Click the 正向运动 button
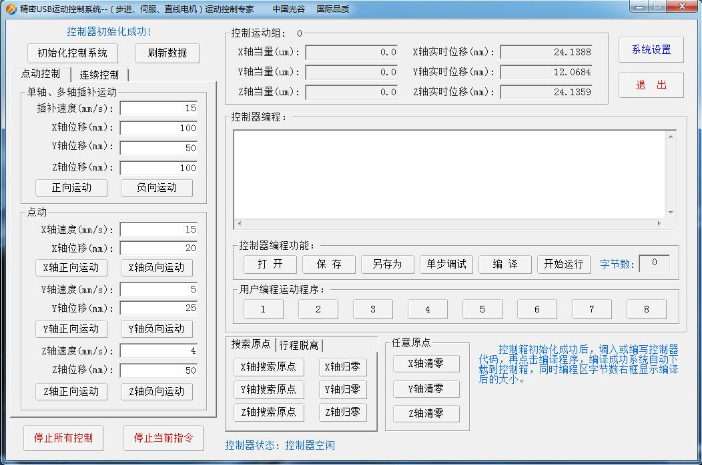 click(71, 188)
